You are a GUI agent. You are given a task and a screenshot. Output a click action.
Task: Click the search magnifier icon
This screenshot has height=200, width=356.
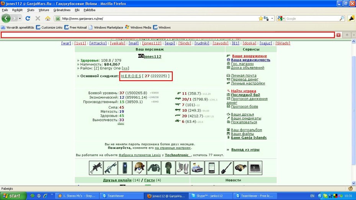(342, 18)
